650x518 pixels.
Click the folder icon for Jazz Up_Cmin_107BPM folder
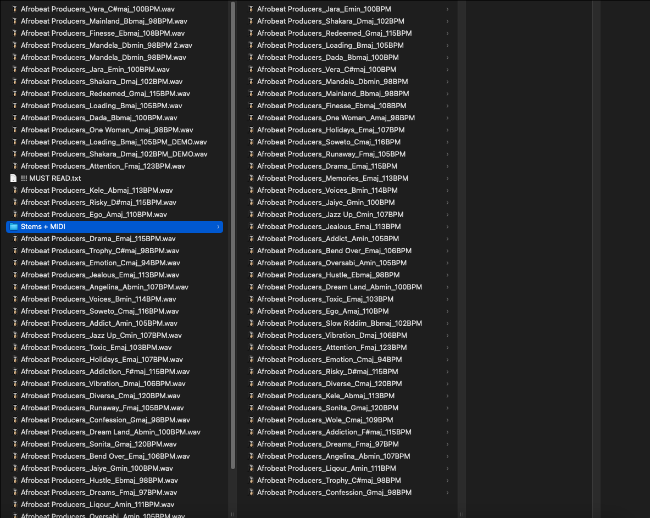[x=251, y=214]
